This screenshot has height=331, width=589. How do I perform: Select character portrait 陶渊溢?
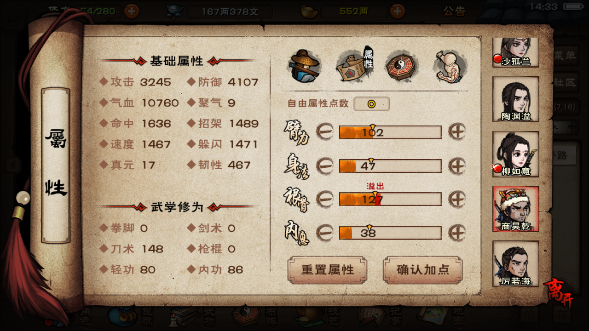click(516, 99)
